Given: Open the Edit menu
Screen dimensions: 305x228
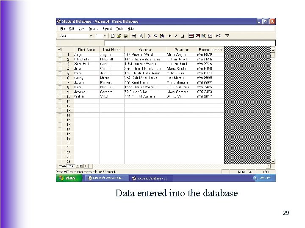Looking at the screenshot, I should [x=72, y=29].
